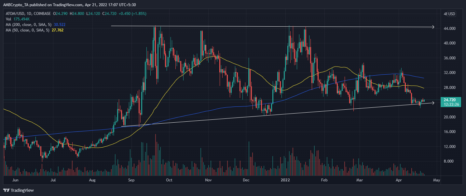The height and width of the screenshot is (196, 466).
Task: Click the yellow MA 50 value 27.762
Action: [x=56, y=30]
